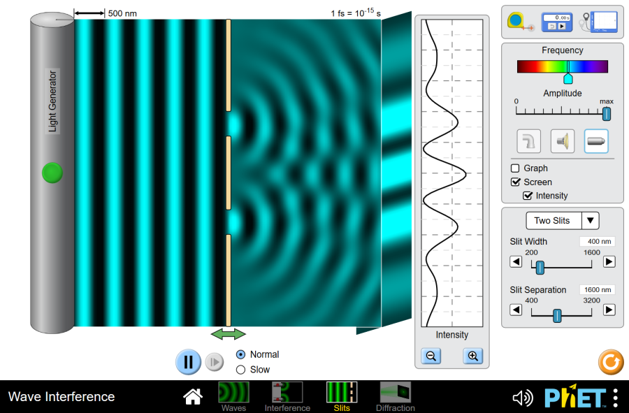The height and width of the screenshot is (413, 629).
Task: Take the wave meter probe tool
Action: (x=598, y=22)
